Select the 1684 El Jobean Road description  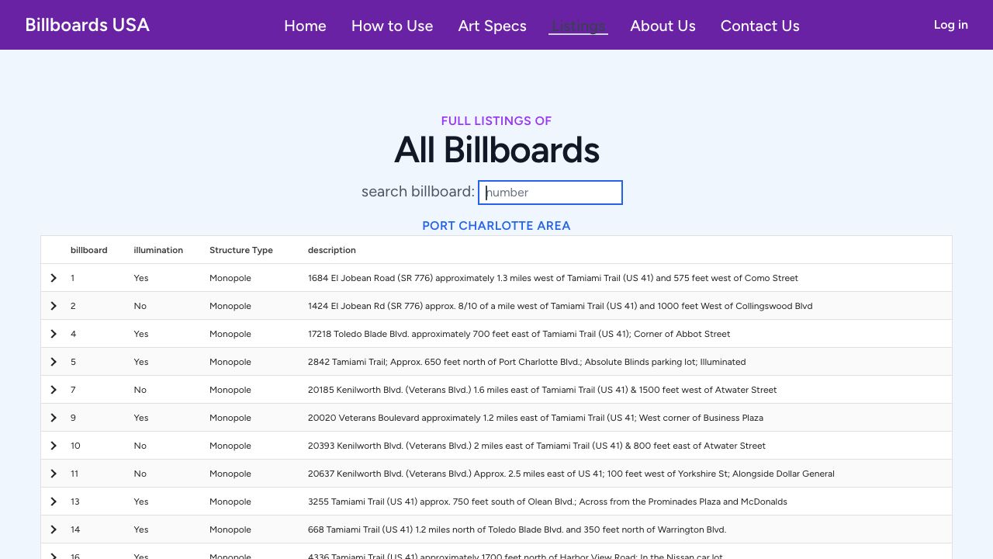(x=553, y=278)
